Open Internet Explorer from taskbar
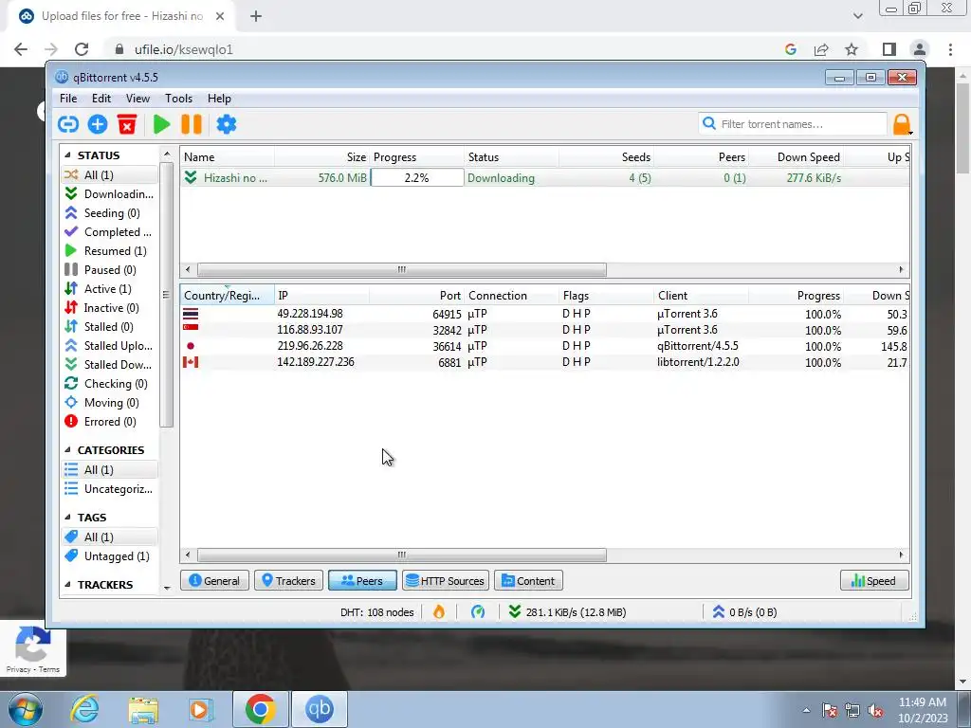 click(84, 709)
